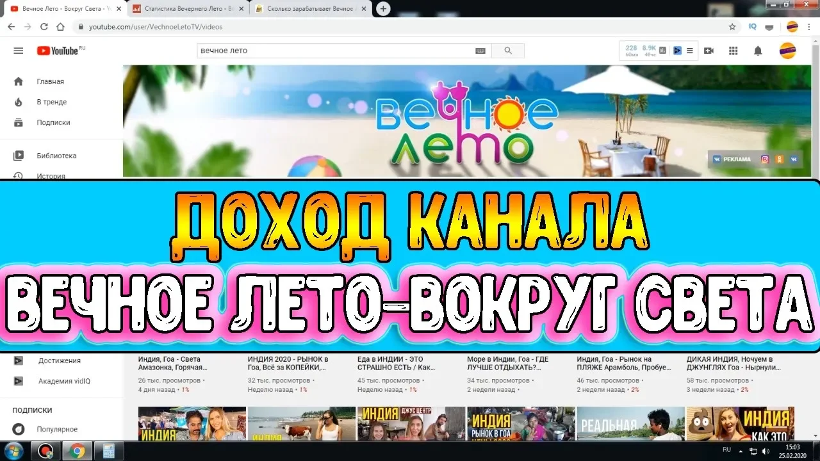Open video 'Индия, Гоа - Рынок на ПЛЯЖЕ Арамболь'
The width and height of the screenshot is (820, 461).
pos(624,364)
